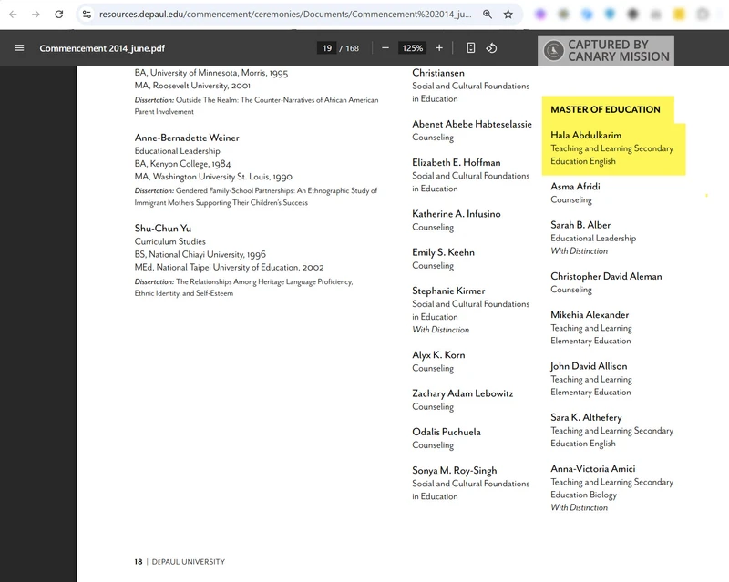The height and width of the screenshot is (582, 729).
Task: Select MEd, National Taipei University of Education, 2002
Action: (230, 267)
